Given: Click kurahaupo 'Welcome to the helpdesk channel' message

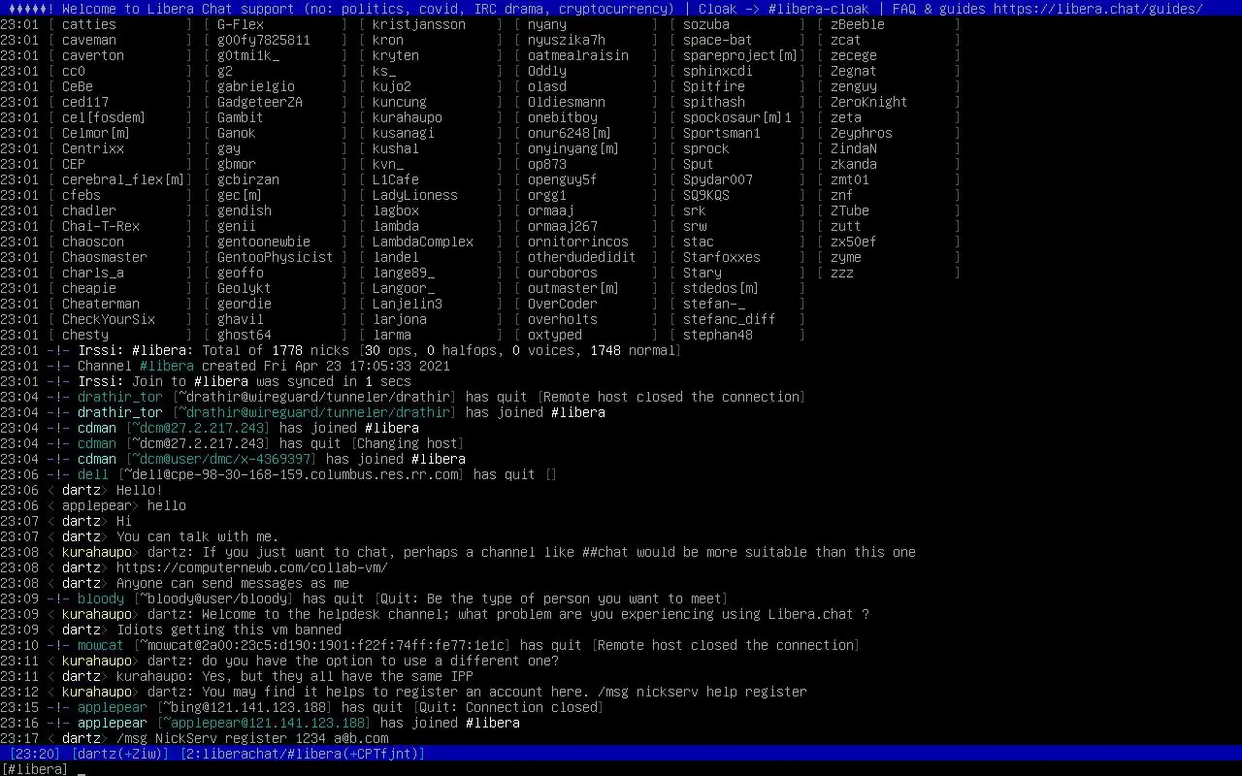Looking at the screenshot, I should coord(435,614).
